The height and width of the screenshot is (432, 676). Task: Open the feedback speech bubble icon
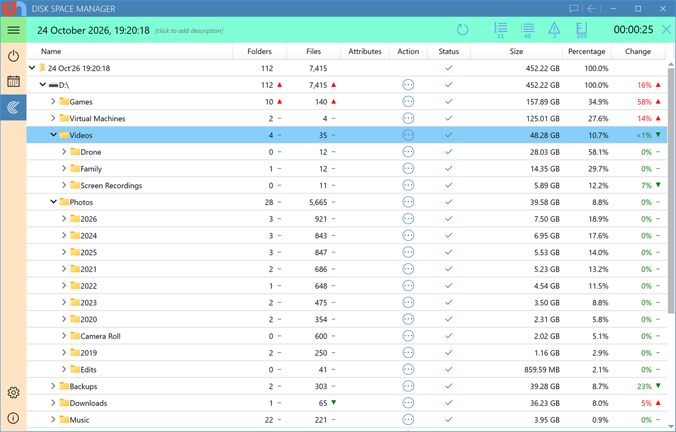(x=574, y=9)
